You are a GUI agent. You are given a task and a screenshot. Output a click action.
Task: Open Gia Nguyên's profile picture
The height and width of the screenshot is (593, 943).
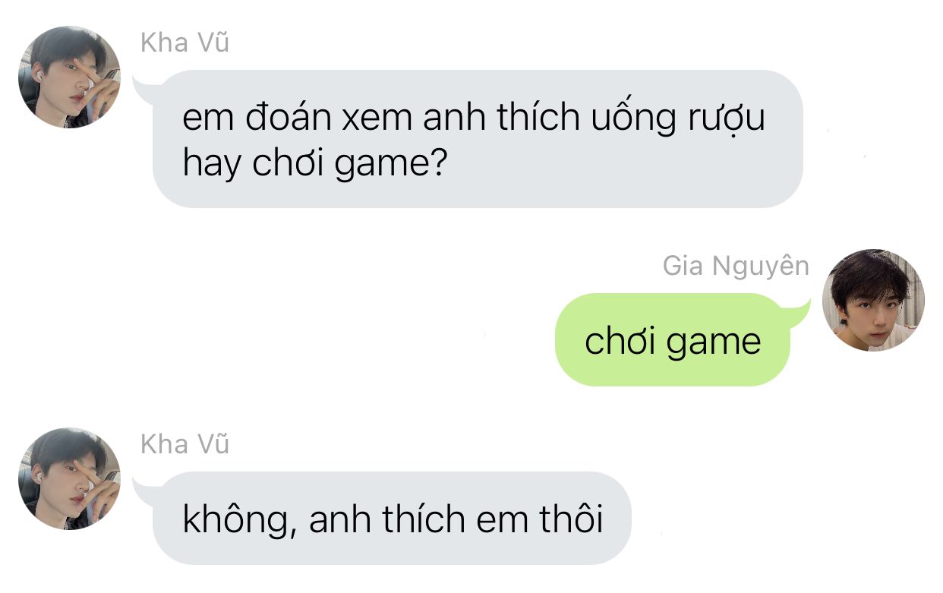coord(873,300)
